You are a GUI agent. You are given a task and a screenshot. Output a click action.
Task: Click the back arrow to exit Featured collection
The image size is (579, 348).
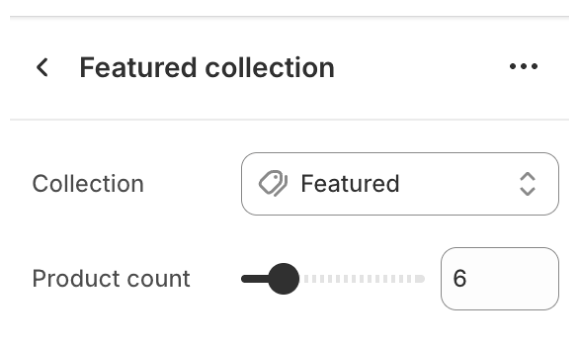pos(42,67)
